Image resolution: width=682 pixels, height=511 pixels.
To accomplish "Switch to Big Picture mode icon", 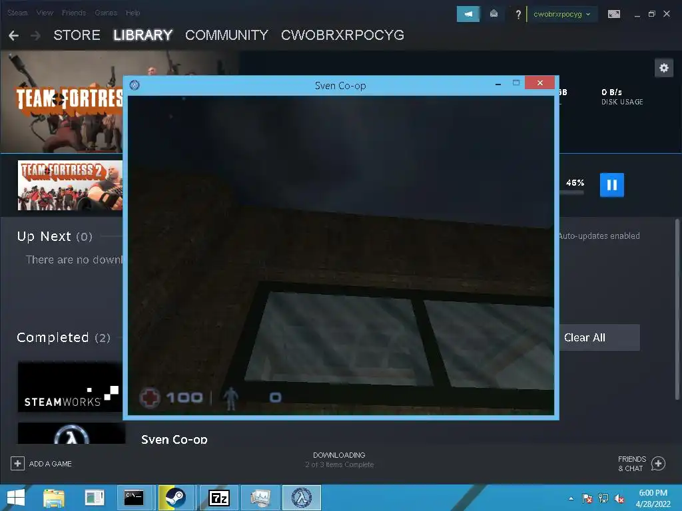I will [613, 15].
